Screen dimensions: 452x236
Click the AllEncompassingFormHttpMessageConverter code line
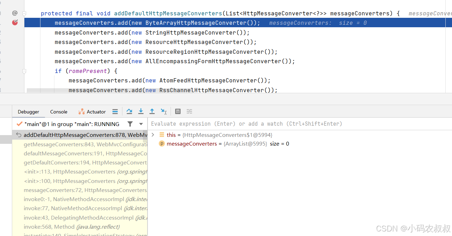pos(175,61)
